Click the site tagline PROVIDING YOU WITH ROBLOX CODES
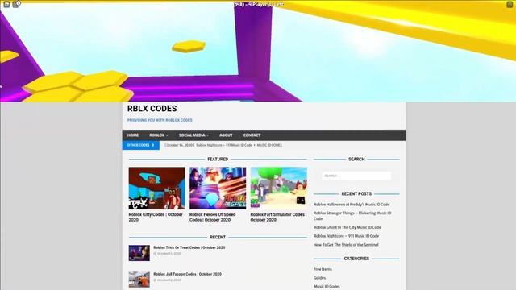The image size is (516, 290). point(160,120)
